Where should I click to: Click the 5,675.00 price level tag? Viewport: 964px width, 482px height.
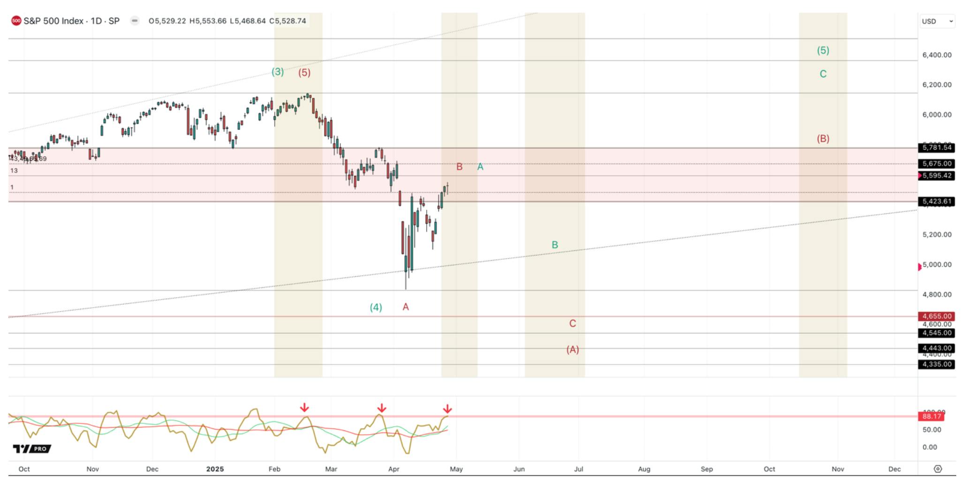[x=937, y=164]
